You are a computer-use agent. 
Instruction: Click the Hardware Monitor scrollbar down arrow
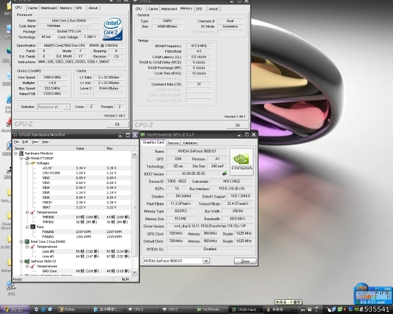134,272
